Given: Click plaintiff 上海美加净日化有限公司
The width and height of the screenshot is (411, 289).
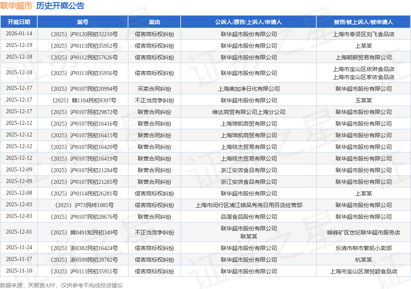Looking at the screenshot, I should 249,89.
